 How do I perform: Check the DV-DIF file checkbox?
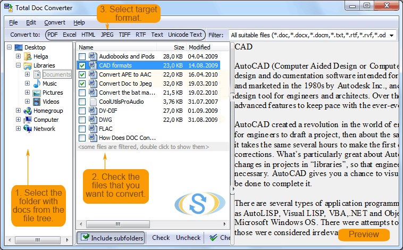click(82, 111)
